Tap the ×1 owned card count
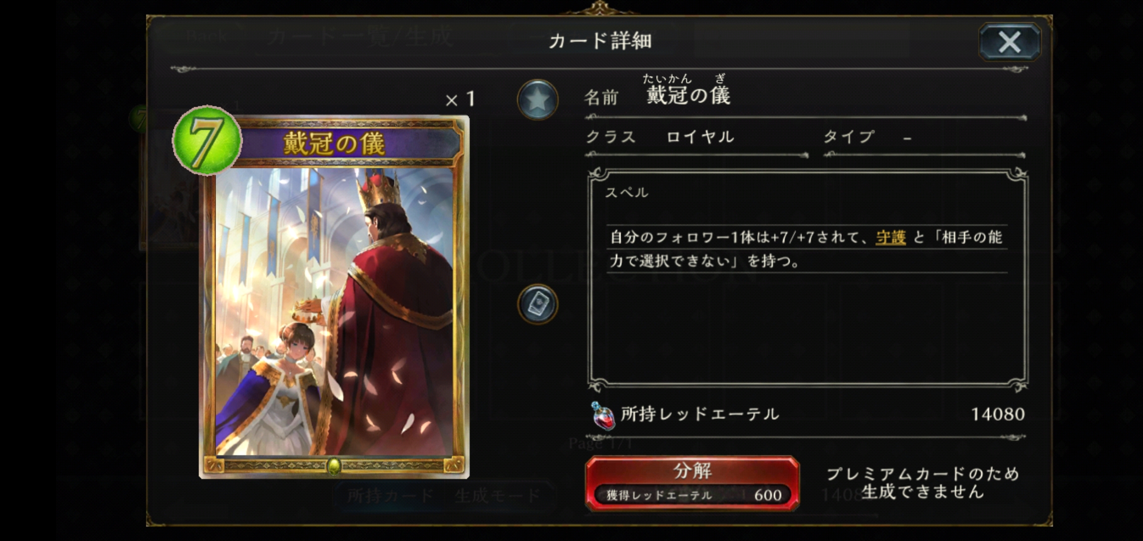The image size is (1143, 541). (x=460, y=99)
